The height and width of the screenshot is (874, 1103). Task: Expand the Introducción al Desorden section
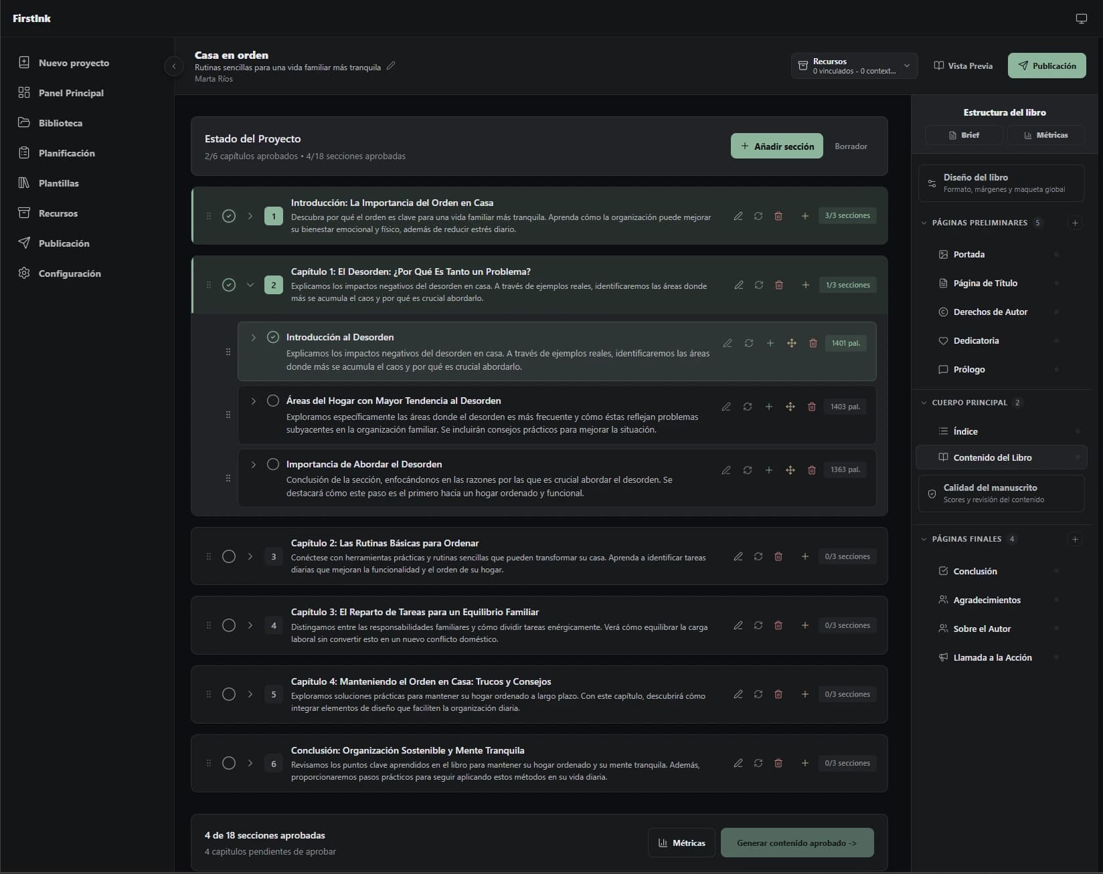click(x=254, y=338)
